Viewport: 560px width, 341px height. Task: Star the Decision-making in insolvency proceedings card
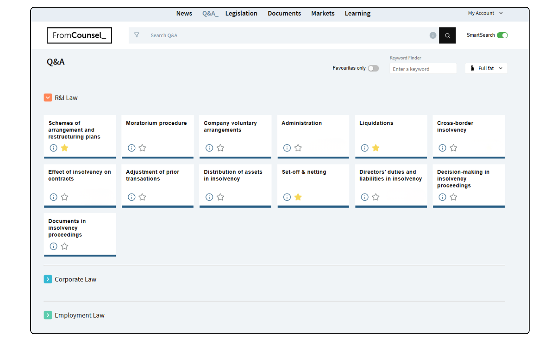[x=453, y=197]
